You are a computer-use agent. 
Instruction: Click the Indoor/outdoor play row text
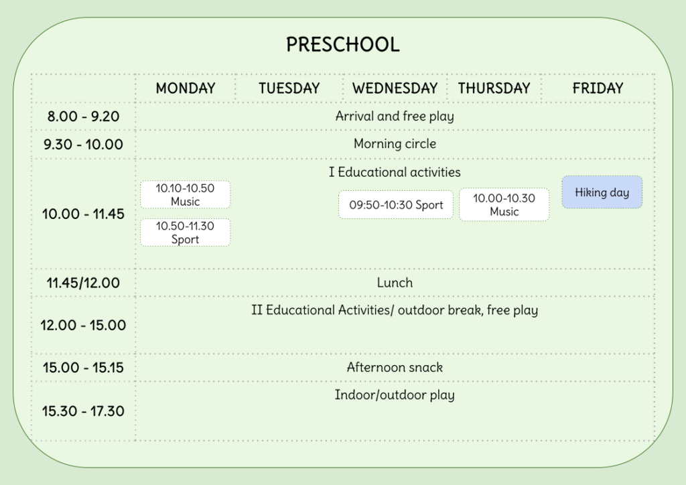(x=395, y=395)
